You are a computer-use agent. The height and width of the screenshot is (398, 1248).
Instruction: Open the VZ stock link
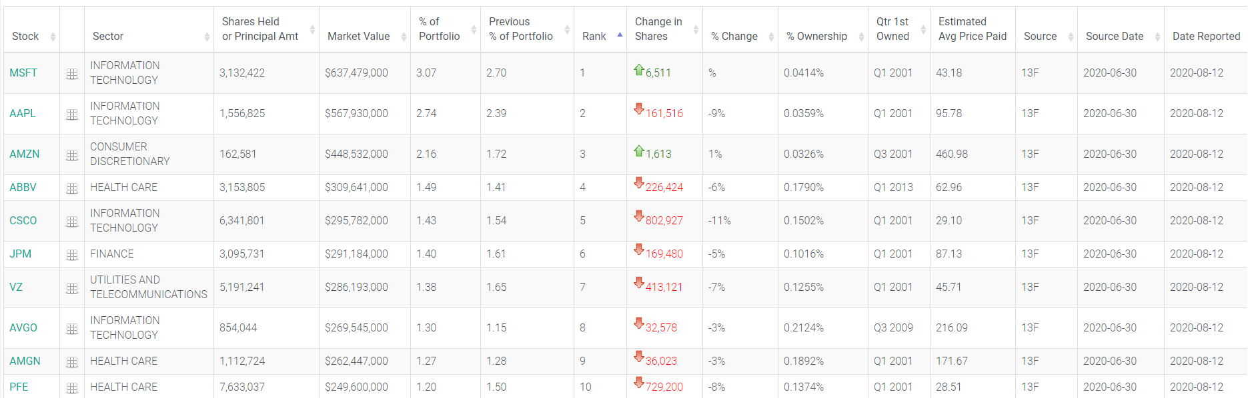tap(16, 288)
